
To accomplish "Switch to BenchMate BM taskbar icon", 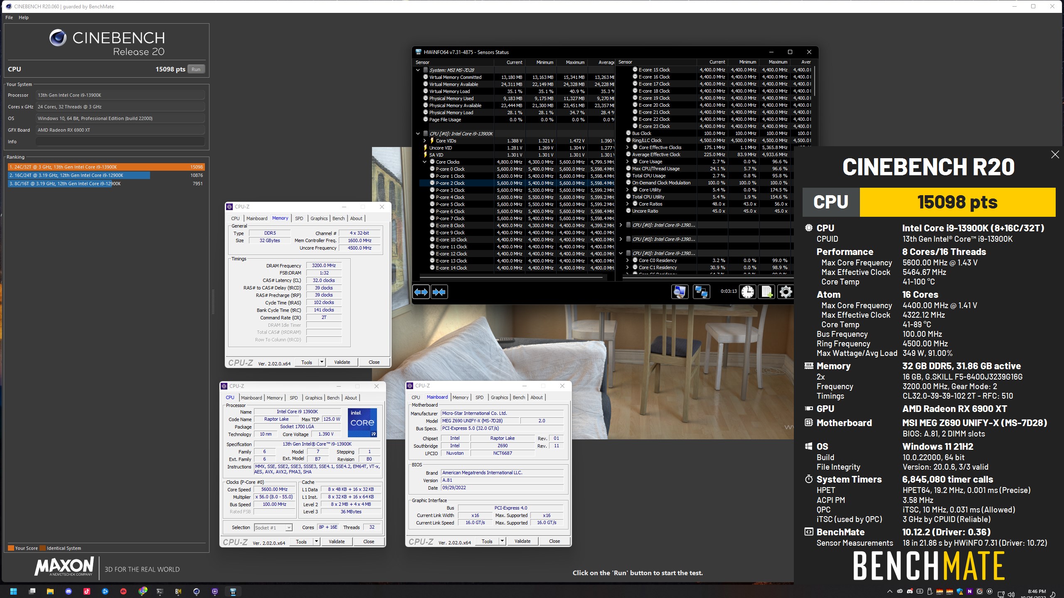I will (x=178, y=591).
